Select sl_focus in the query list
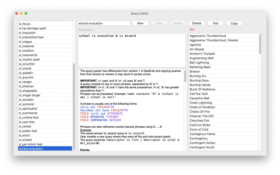Viewport: 280px width, 175px height. 45,24
